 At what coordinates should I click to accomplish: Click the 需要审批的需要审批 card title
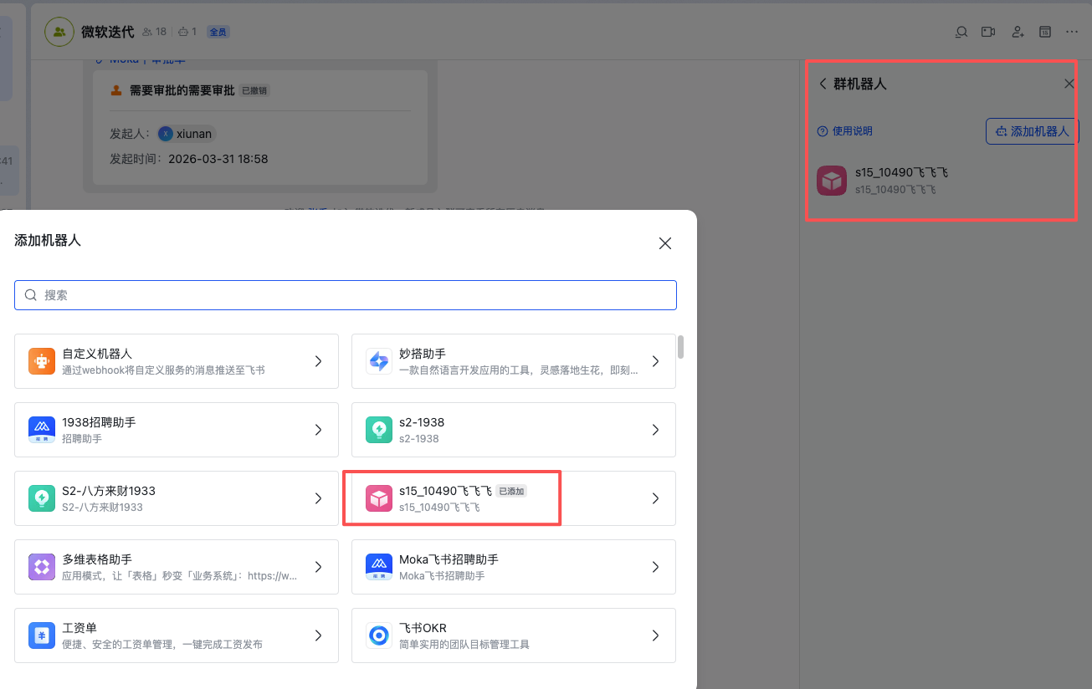[x=182, y=90]
